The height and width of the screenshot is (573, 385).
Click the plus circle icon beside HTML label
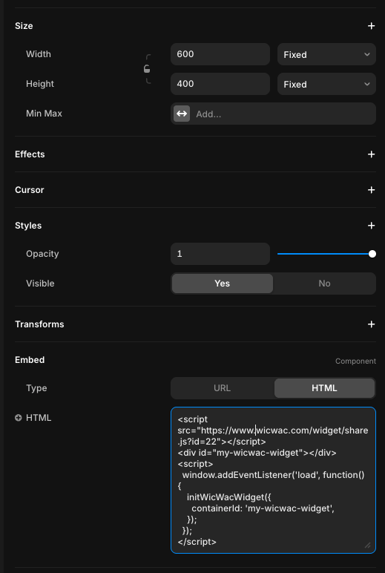pyautogui.click(x=19, y=418)
